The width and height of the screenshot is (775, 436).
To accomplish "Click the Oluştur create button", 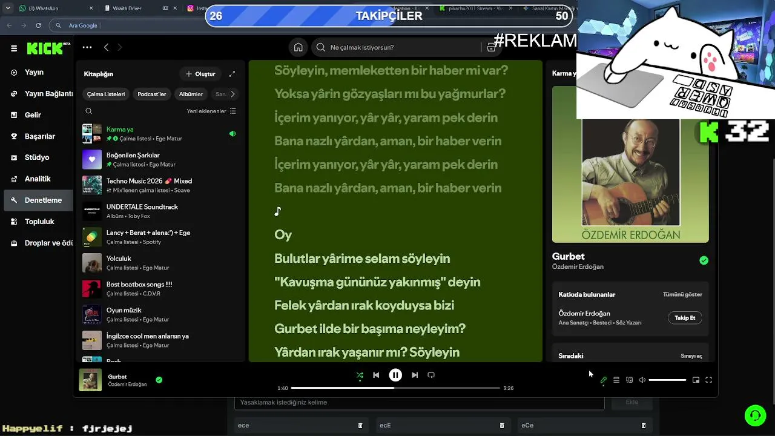I will [200, 74].
